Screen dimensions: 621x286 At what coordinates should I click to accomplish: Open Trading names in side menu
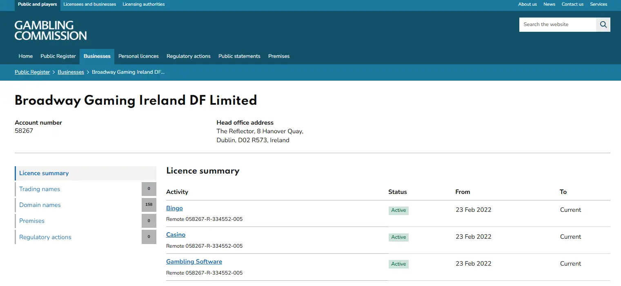(x=40, y=189)
